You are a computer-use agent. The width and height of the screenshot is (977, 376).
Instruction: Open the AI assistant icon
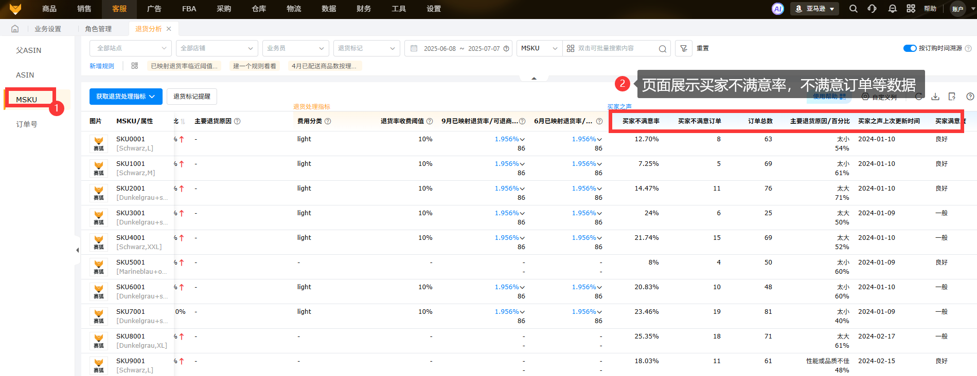777,9
